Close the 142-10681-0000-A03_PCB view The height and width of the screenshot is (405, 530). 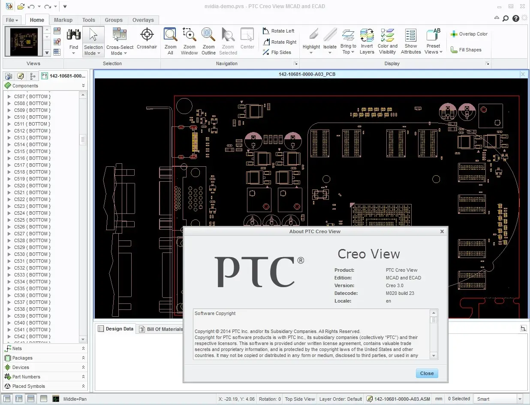coord(523,74)
